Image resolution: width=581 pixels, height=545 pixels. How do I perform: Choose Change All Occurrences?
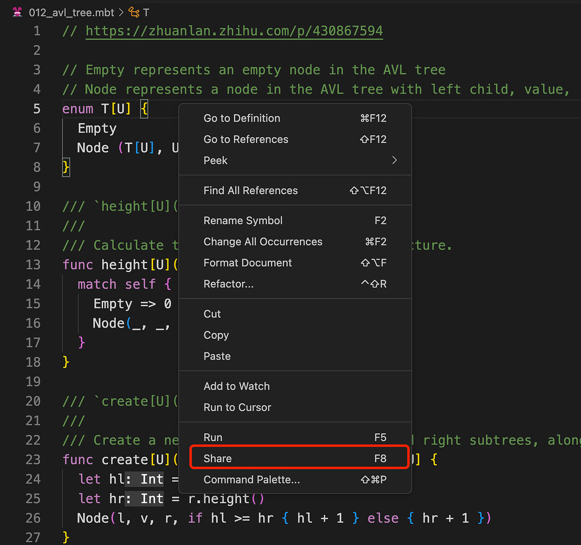tap(263, 242)
